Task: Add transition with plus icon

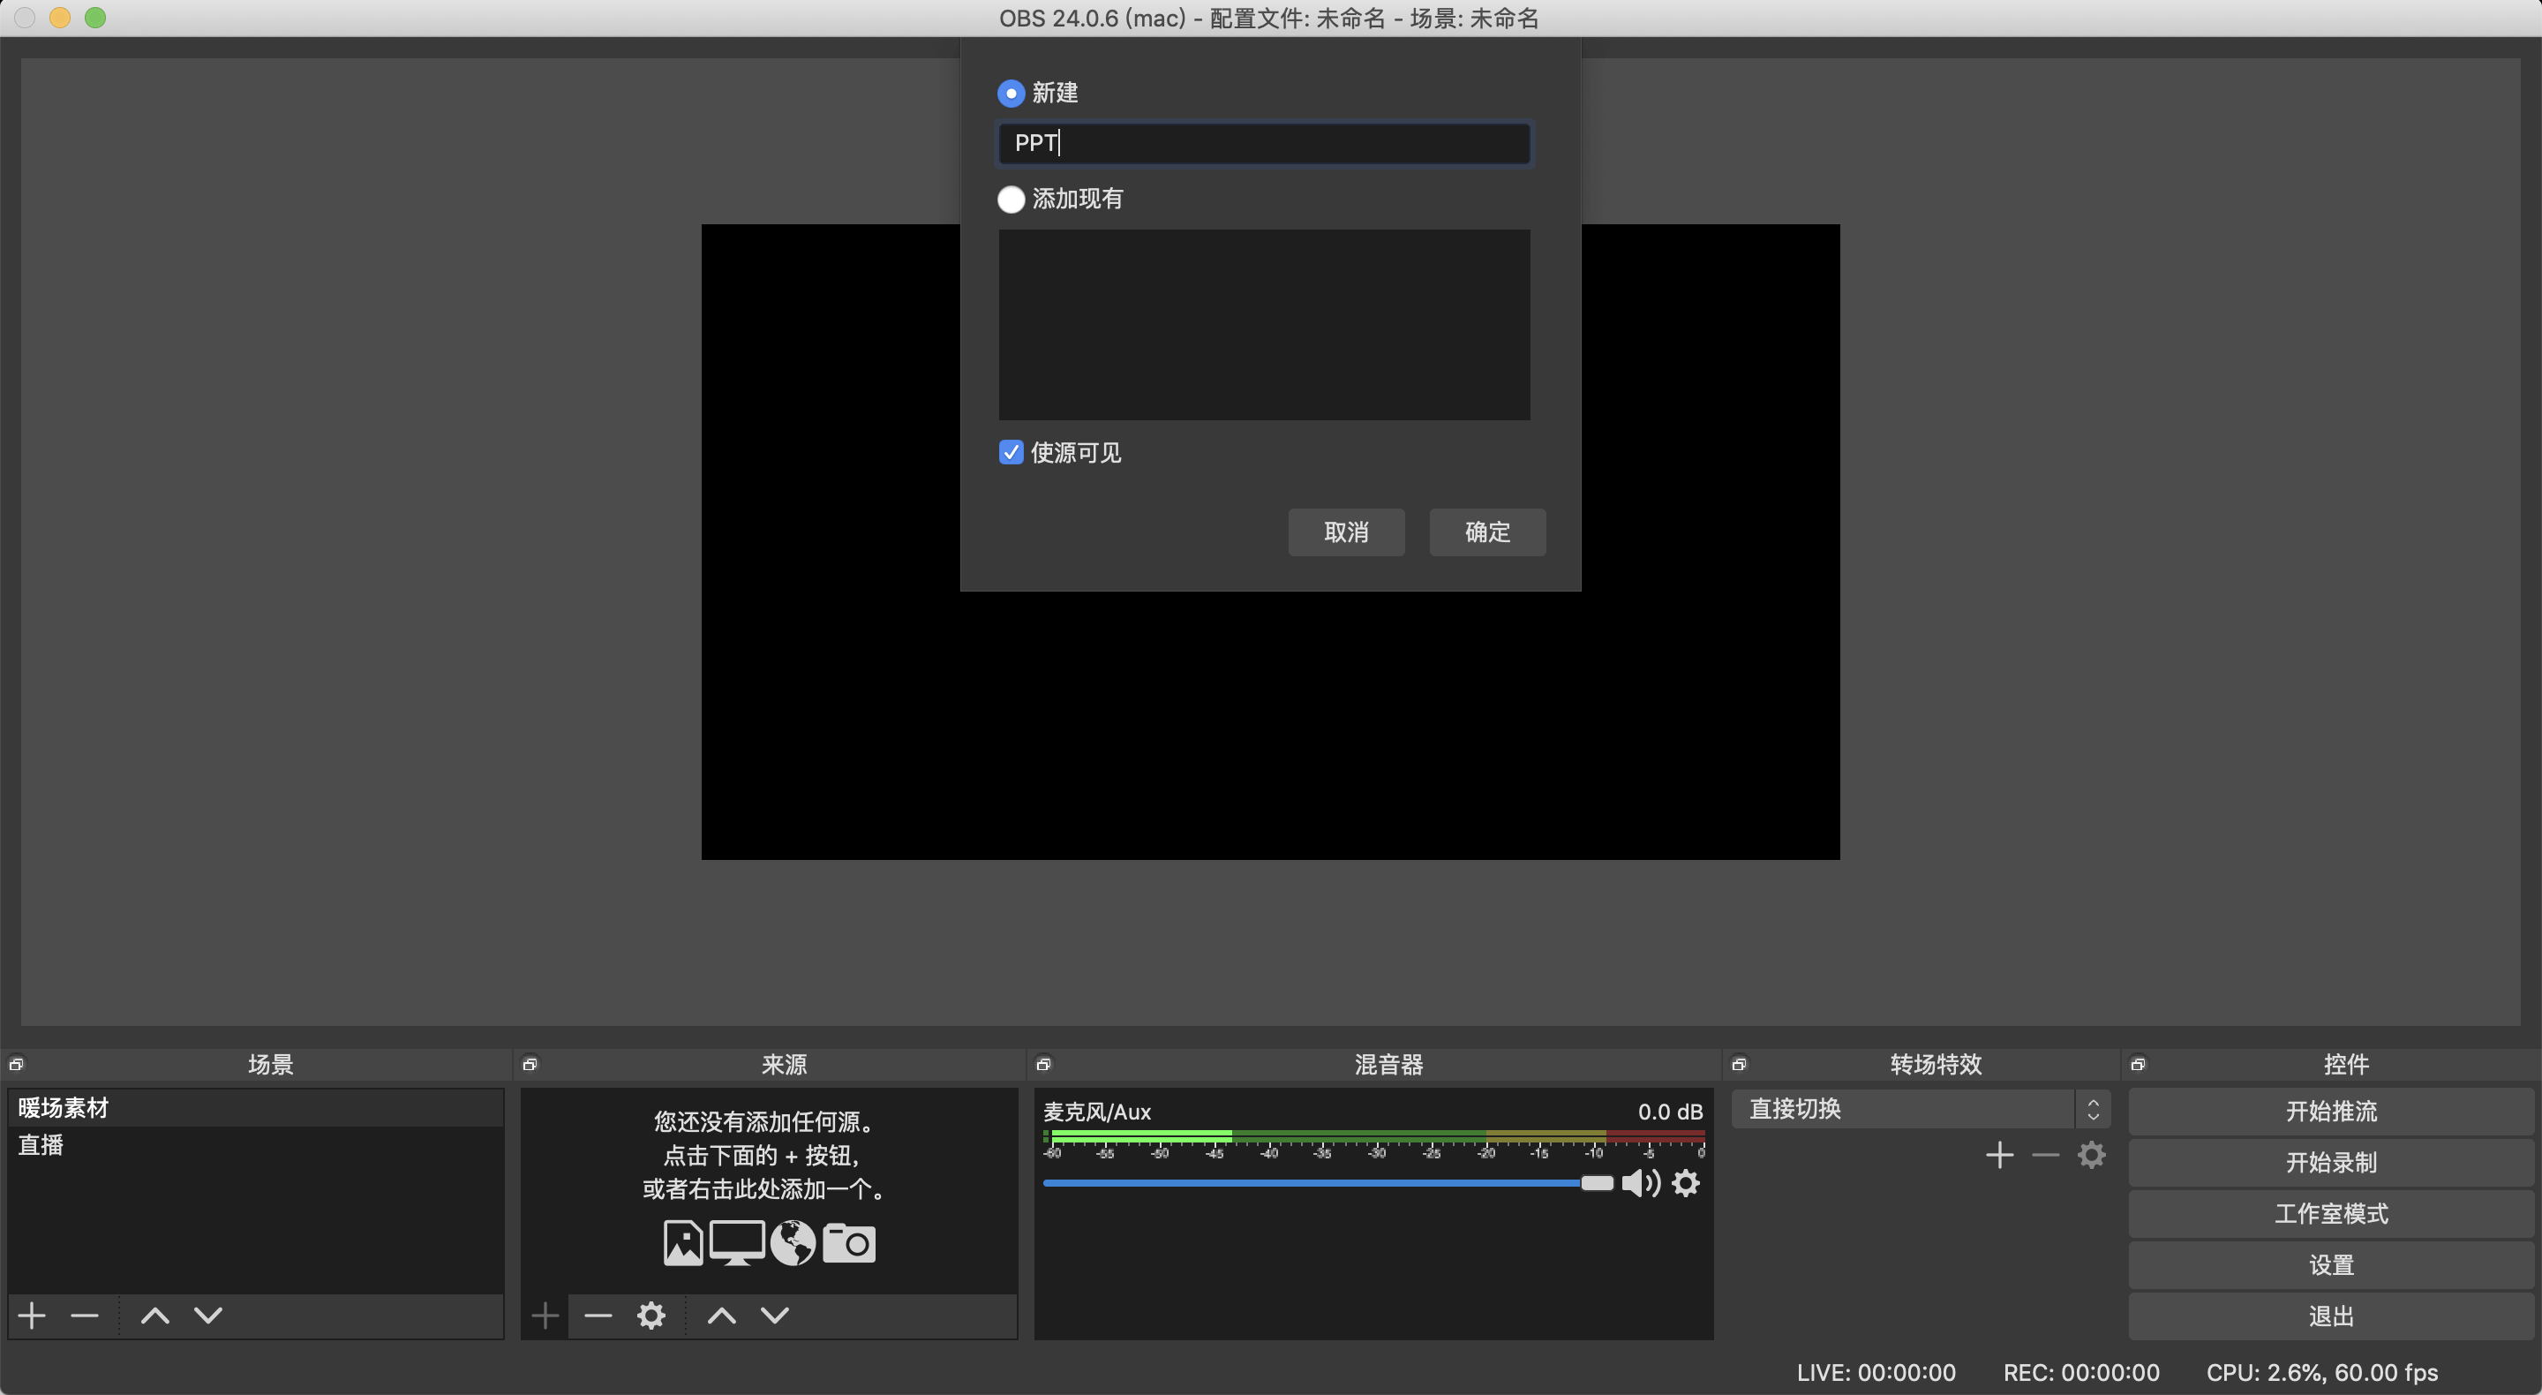Action: pyautogui.click(x=1999, y=1155)
